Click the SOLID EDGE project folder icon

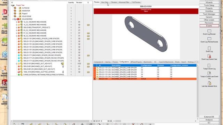pos(20,16)
